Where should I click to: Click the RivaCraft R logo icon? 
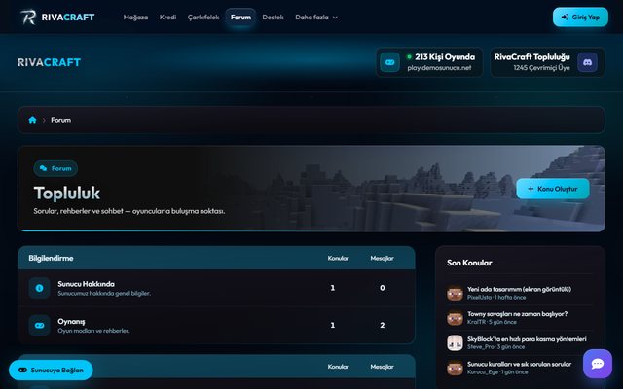(x=28, y=18)
